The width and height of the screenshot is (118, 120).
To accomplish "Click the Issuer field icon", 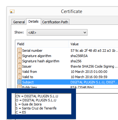I will tap(19, 66).
